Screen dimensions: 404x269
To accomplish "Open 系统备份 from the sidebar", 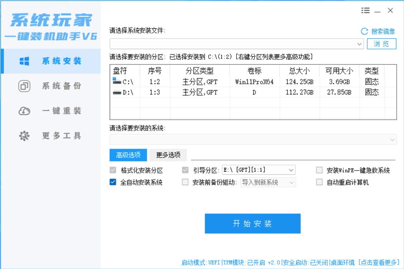I will click(24, 86).
